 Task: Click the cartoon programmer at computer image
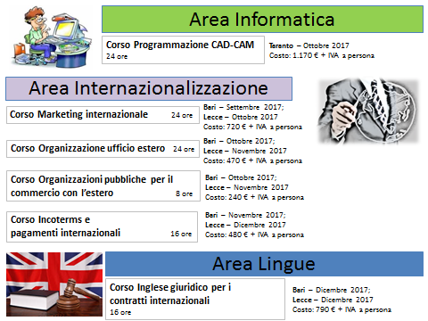[x=52, y=37]
